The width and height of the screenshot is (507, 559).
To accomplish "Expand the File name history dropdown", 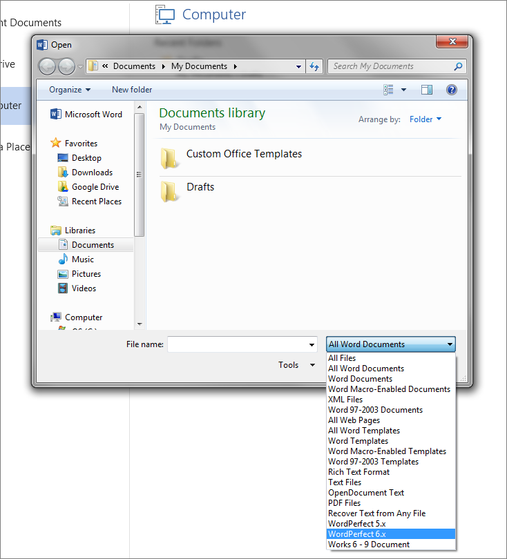I will click(312, 345).
